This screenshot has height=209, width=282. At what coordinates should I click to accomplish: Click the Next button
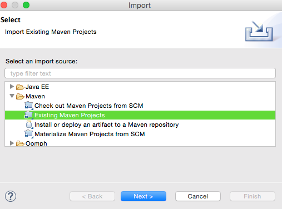pyautogui.click(x=144, y=196)
